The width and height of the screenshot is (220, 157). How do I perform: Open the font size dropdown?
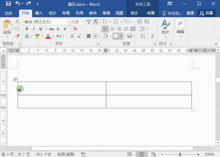click(x=83, y=22)
